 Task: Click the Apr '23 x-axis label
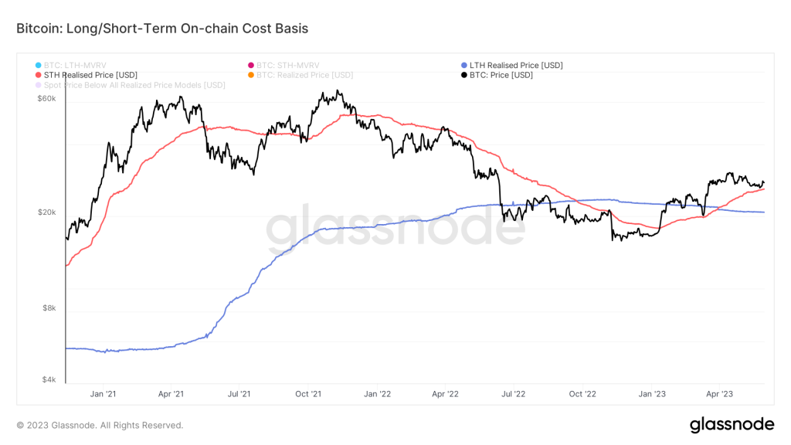point(720,394)
